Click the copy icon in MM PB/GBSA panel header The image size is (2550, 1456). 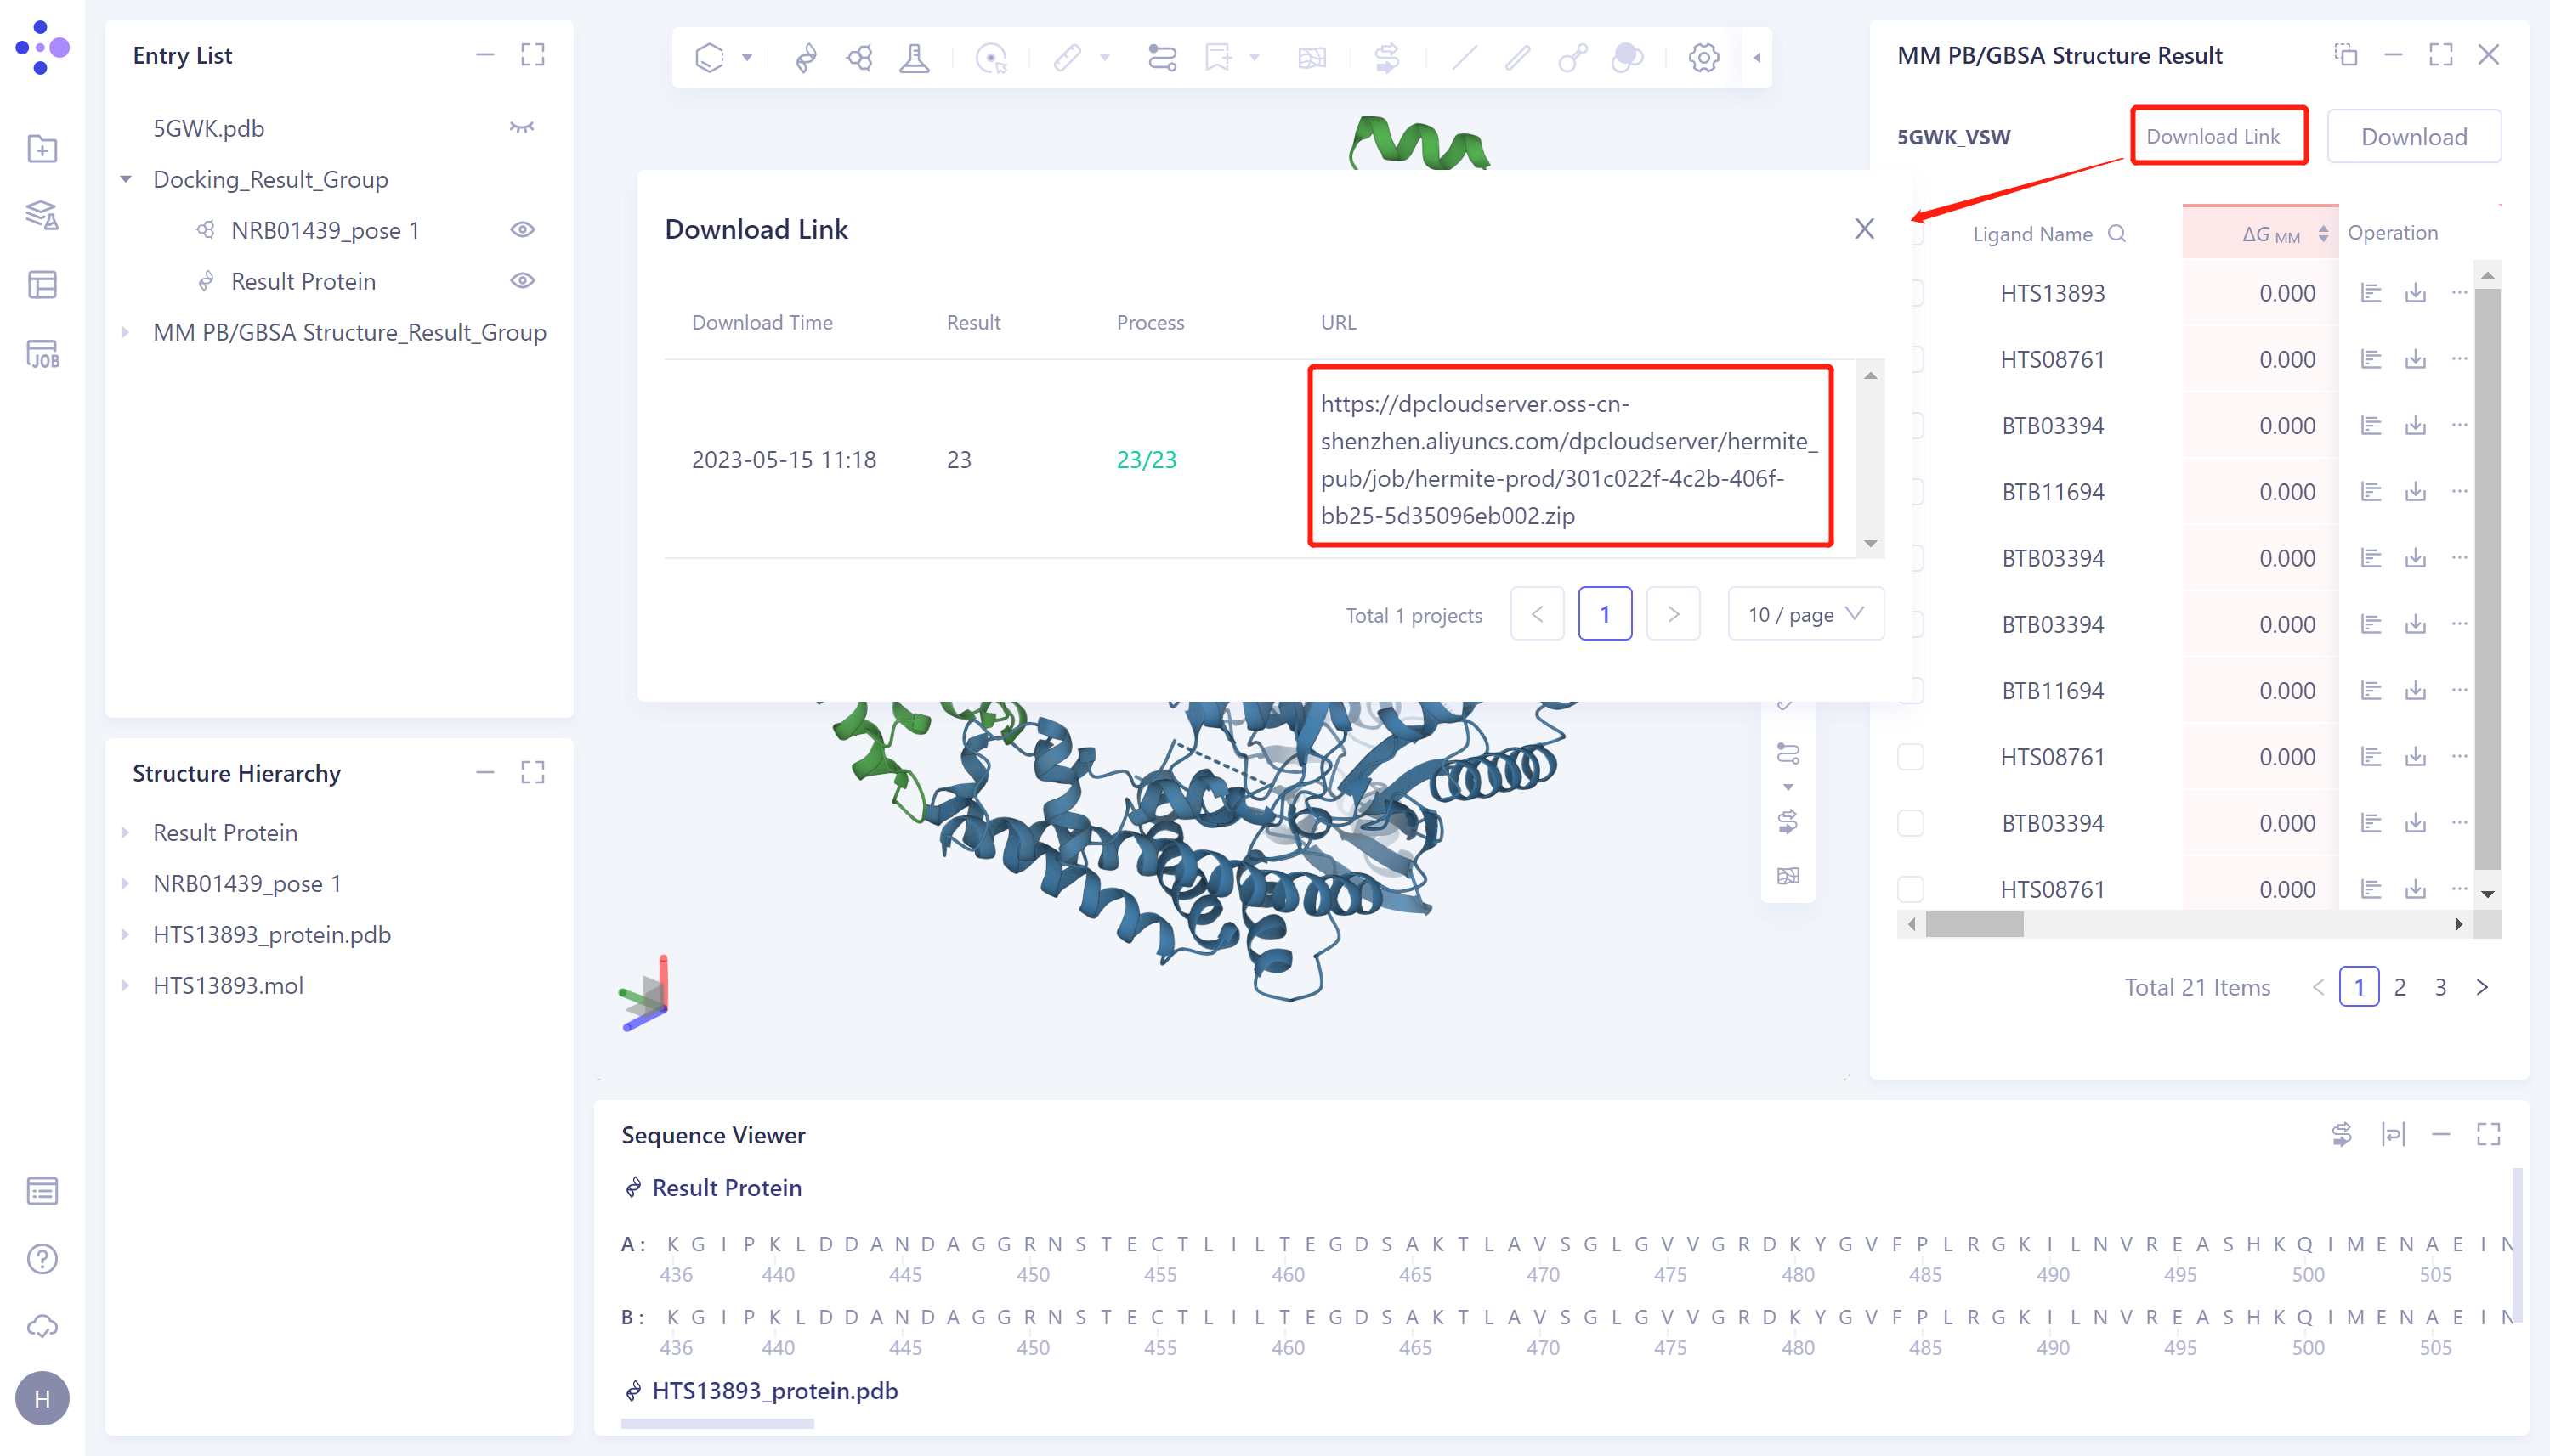click(x=2346, y=55)
